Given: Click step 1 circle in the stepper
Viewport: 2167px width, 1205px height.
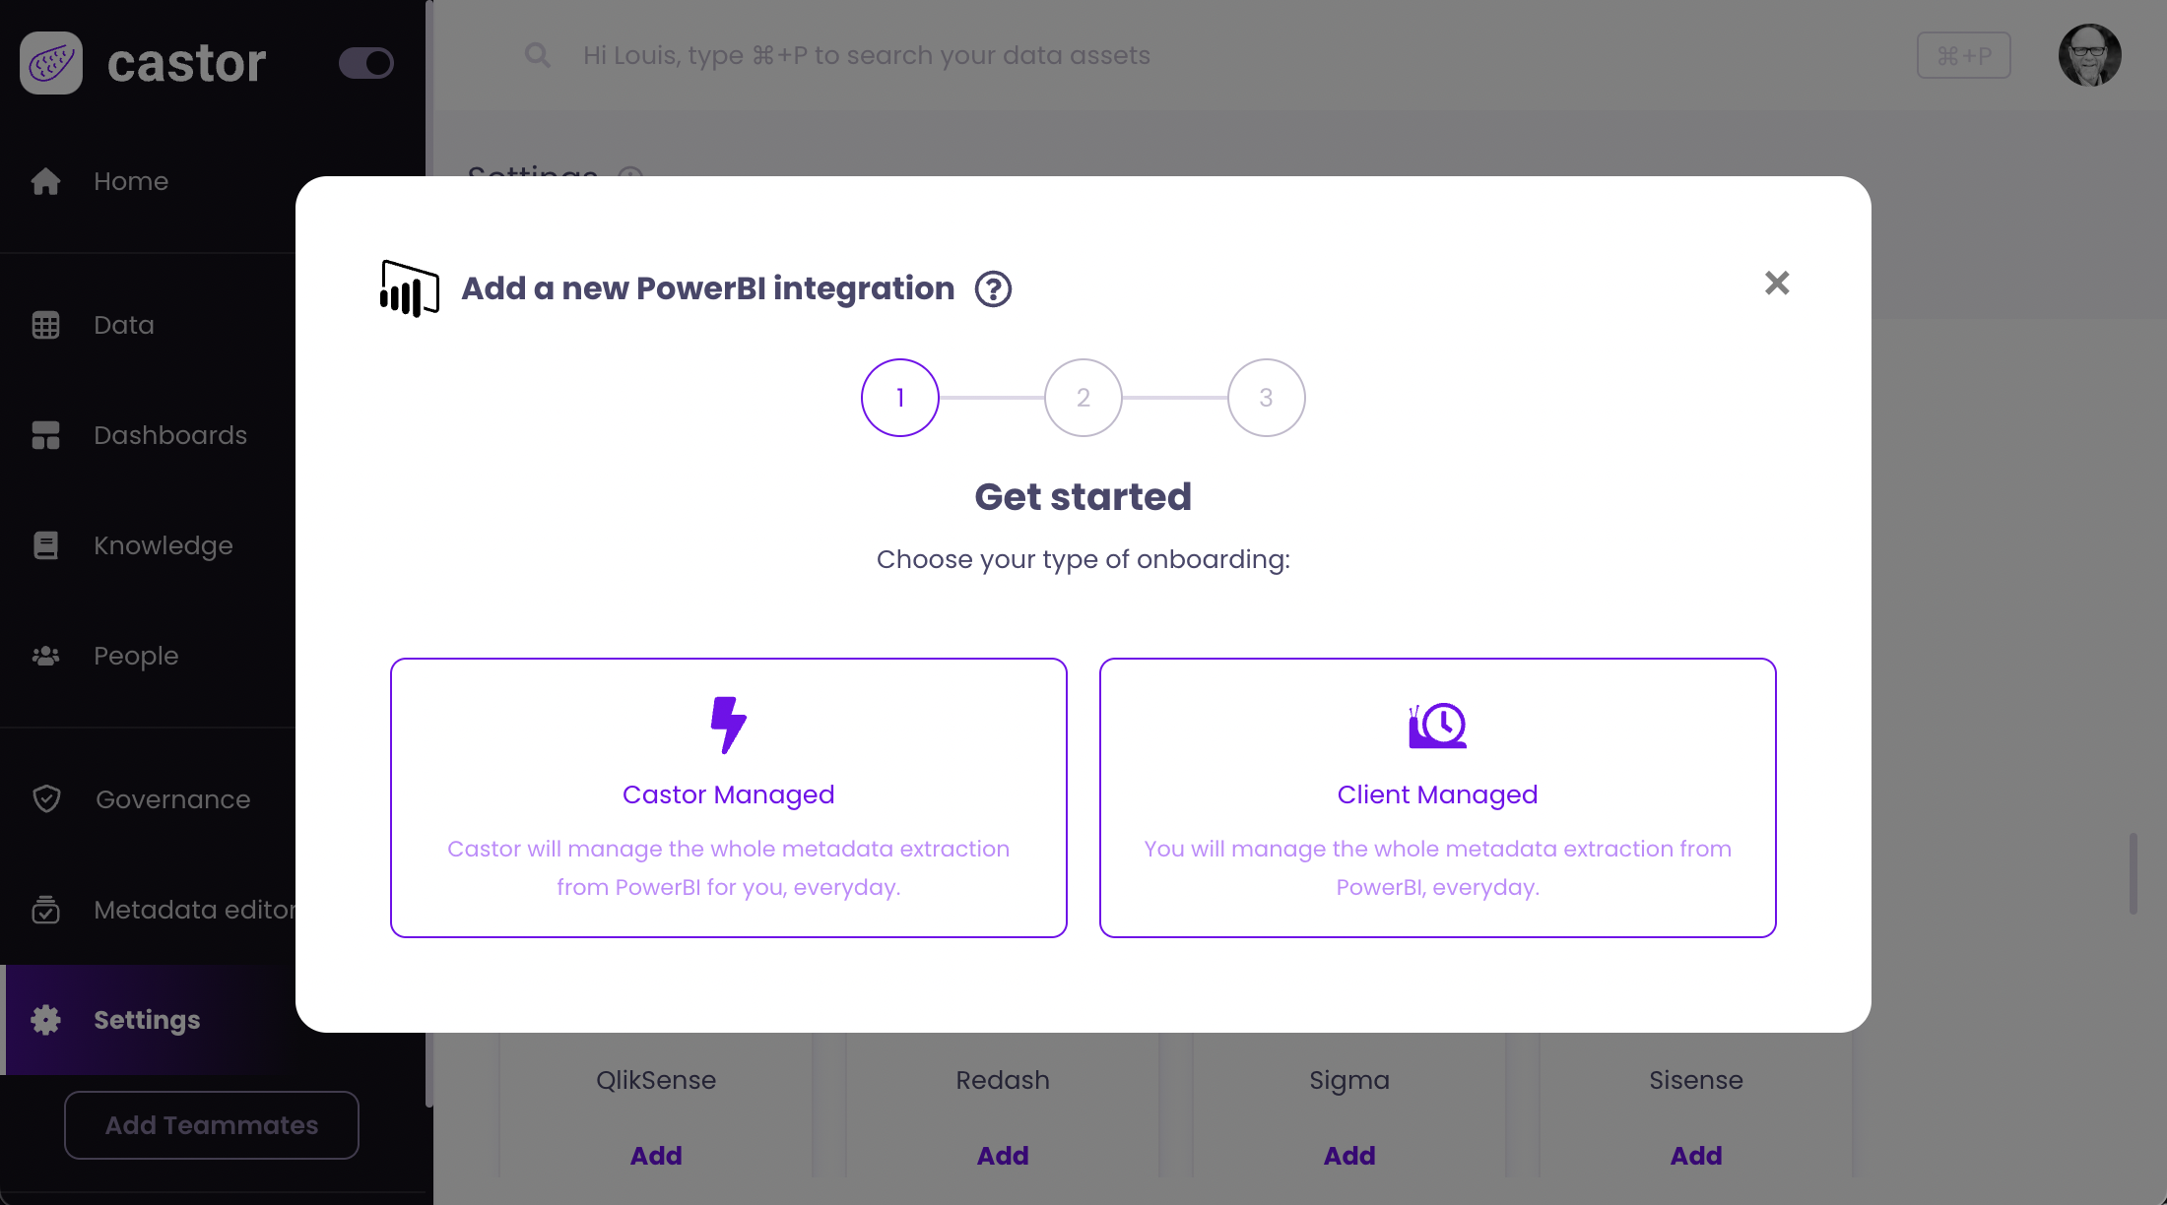Looking at the screenshot, I should [900, 398].
